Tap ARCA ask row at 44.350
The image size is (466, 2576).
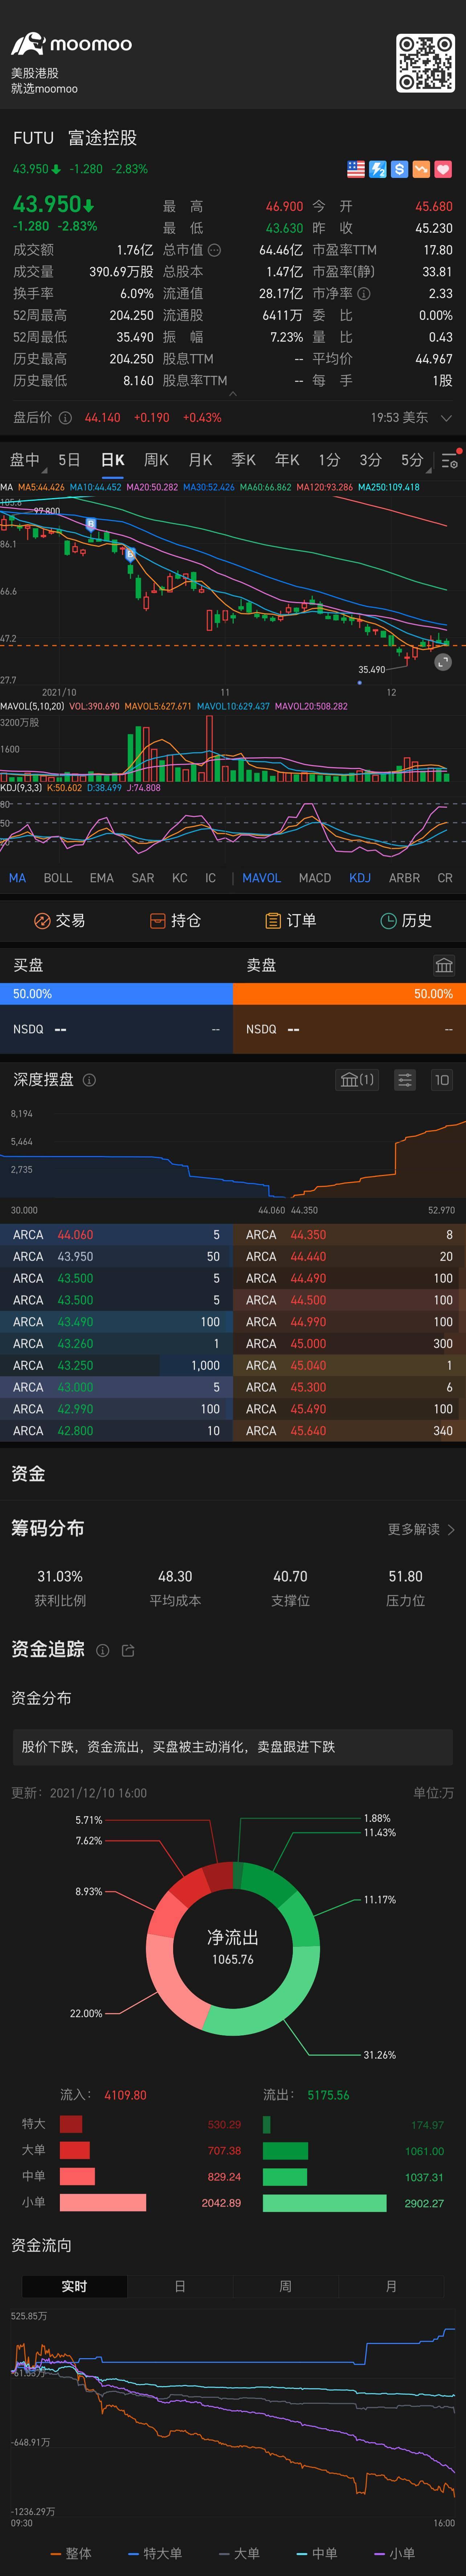coord(350,1235)
